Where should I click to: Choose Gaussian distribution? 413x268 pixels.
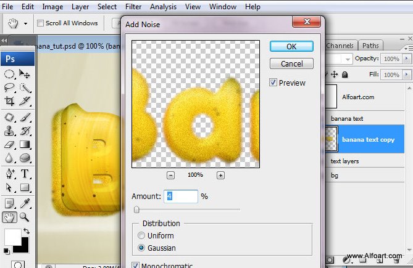click(141, 248)
